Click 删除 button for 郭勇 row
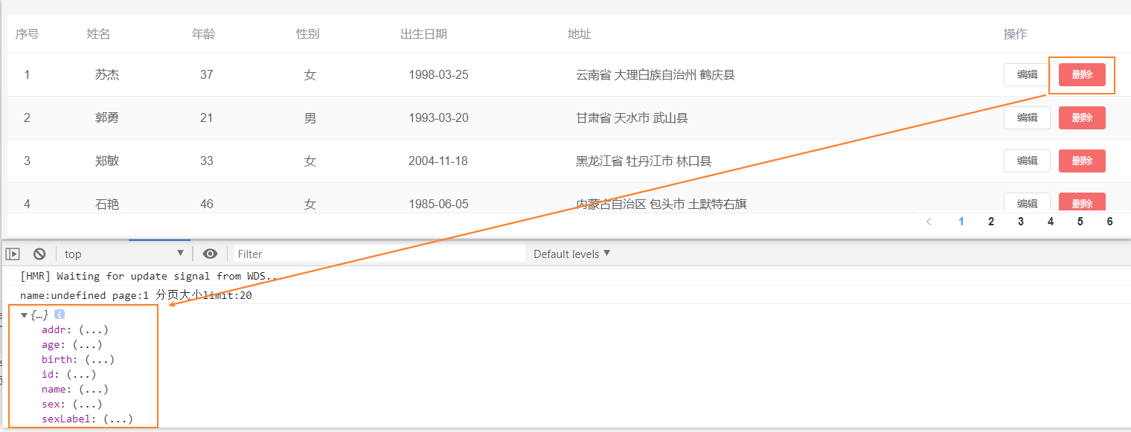1131x432 pixels. (x=1082, y=117)
